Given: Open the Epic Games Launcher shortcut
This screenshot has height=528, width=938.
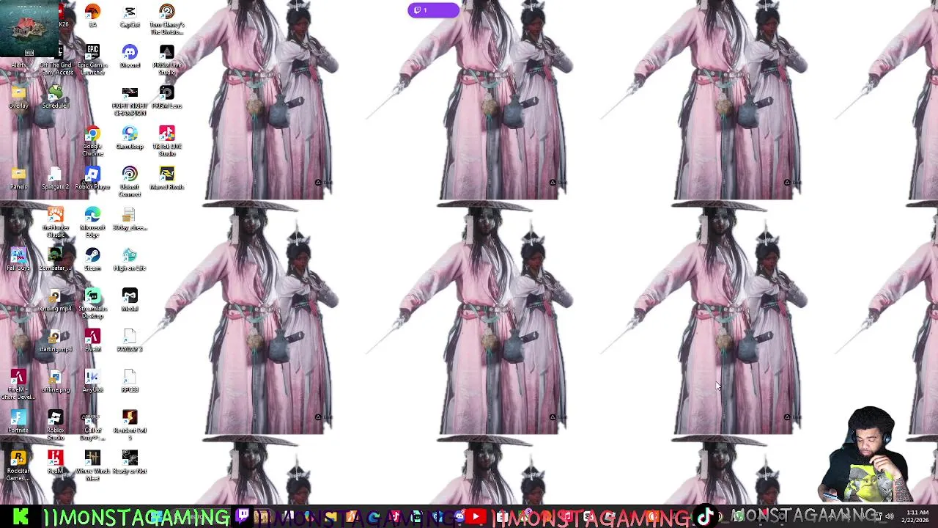Looking at the screenshot, I should (x=92, y=59).
